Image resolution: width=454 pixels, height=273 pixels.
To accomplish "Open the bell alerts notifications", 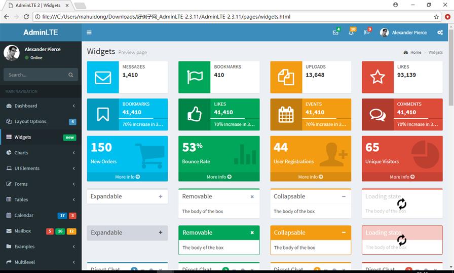I will (x=351, y=32).
